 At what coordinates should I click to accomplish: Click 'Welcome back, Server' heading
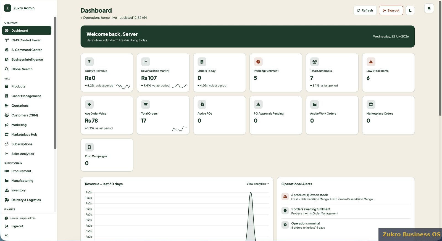pos(112,34)
